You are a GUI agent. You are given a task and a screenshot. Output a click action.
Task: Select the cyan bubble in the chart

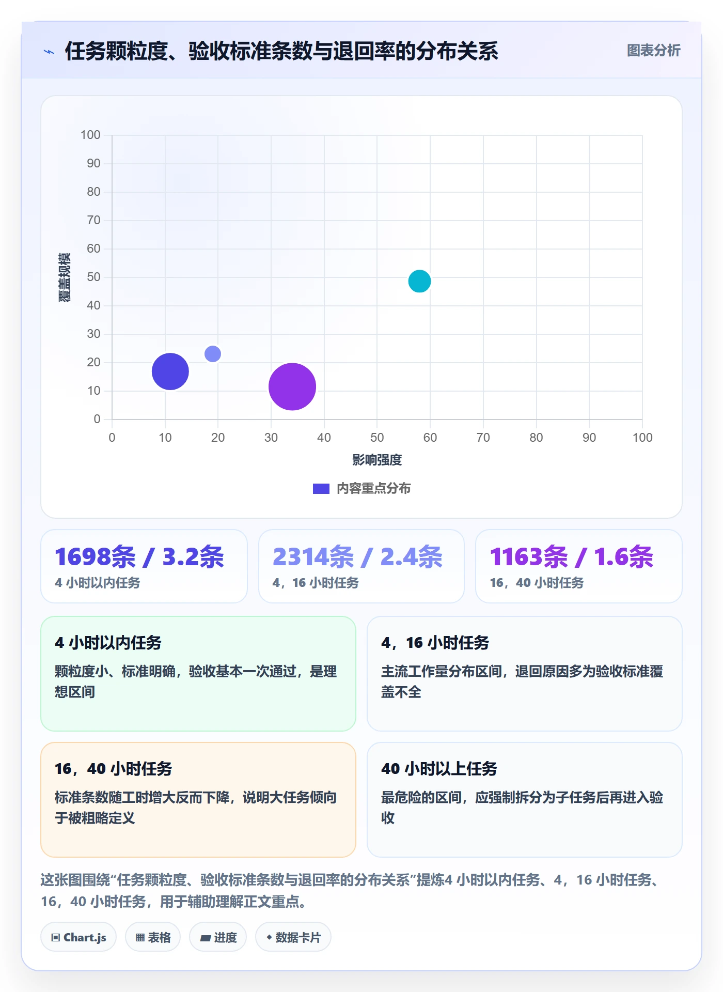click(x=419, y=281)
